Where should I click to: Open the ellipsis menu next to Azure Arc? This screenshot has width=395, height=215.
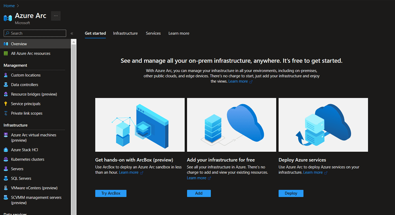56,16
